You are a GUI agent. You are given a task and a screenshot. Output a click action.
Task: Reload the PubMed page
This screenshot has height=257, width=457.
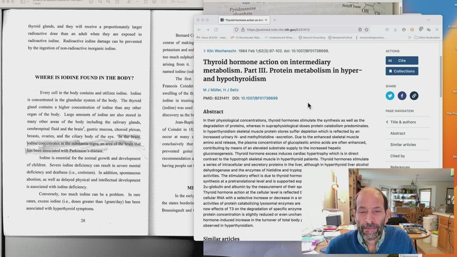216,30
